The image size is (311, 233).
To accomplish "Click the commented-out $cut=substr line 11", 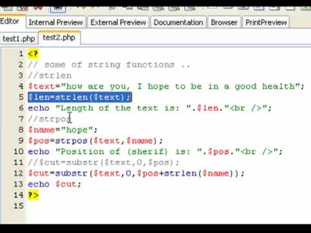I will [x=104, y=162].
